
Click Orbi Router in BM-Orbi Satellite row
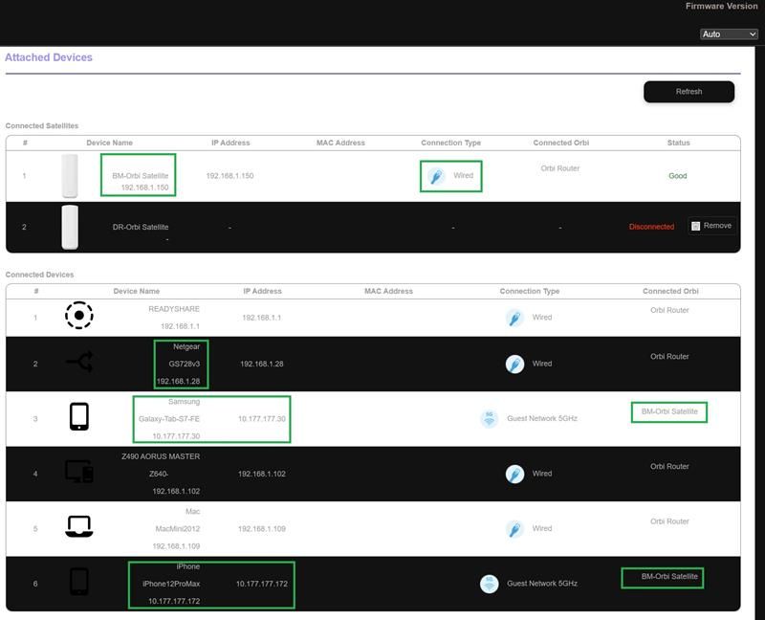(560, 168)
